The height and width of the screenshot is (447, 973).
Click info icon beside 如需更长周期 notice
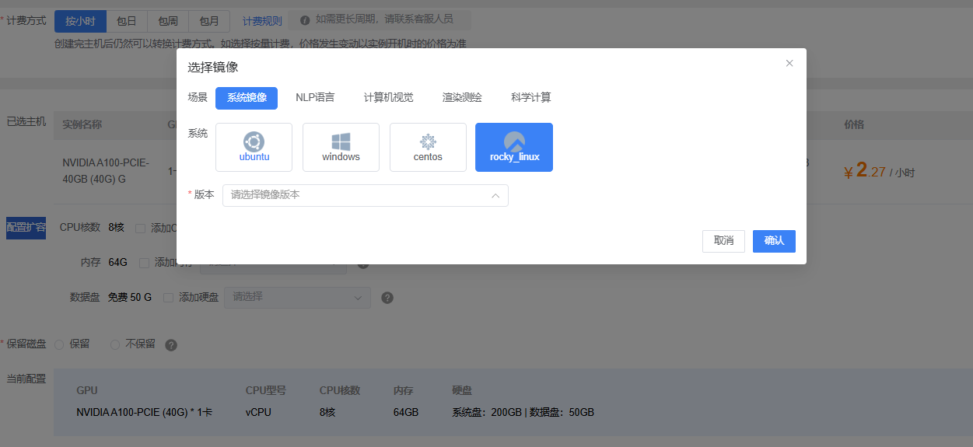(304, 20)
